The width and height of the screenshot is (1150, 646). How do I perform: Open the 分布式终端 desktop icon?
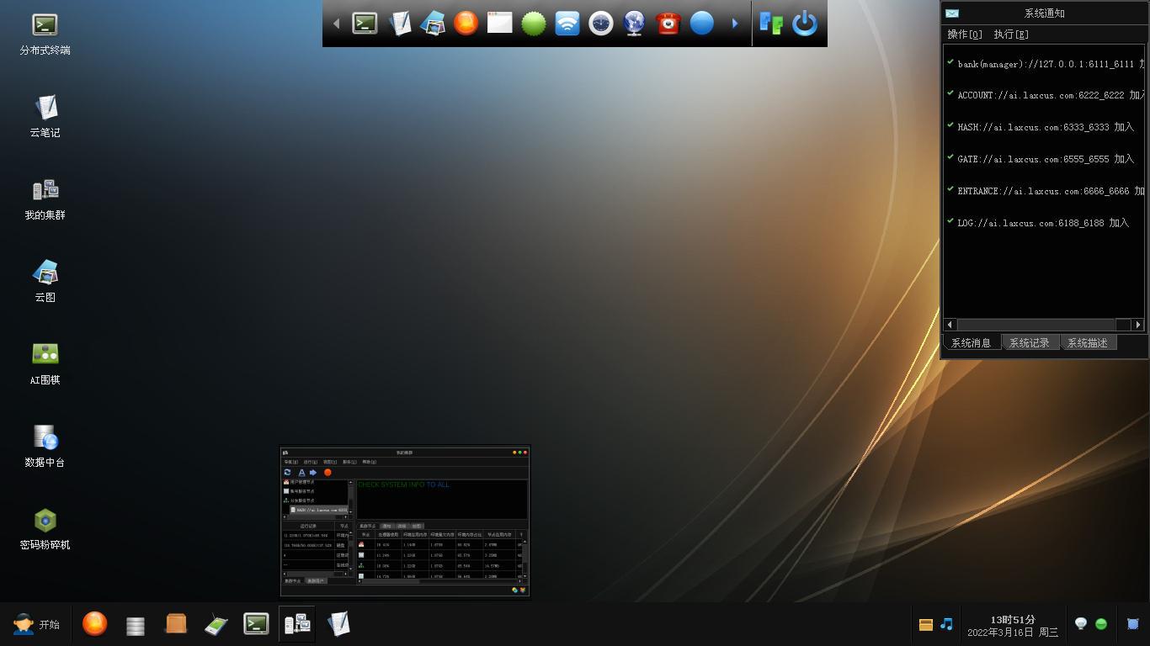pos(45,34)
